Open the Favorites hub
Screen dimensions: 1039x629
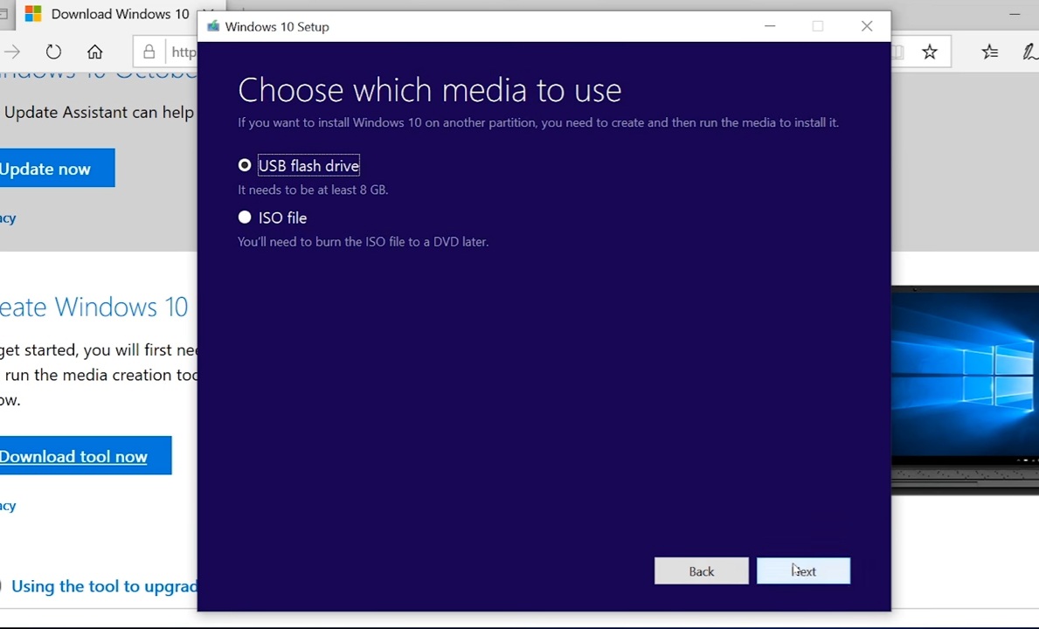pos(989,52)
